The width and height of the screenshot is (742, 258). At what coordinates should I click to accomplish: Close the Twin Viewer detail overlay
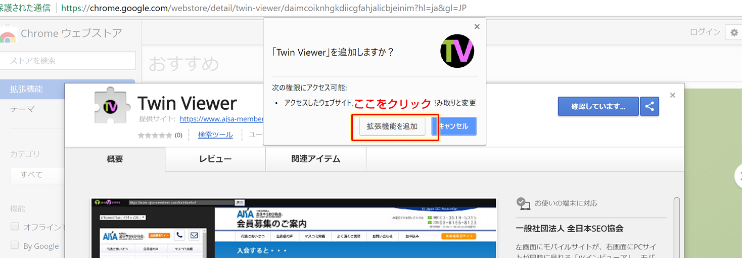pyautogui.click(x=672, y=95)
